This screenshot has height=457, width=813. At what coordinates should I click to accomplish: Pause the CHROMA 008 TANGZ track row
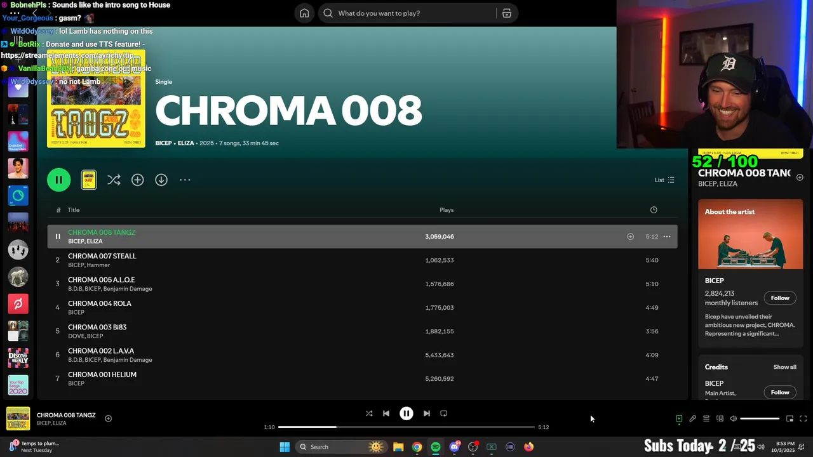57,237
